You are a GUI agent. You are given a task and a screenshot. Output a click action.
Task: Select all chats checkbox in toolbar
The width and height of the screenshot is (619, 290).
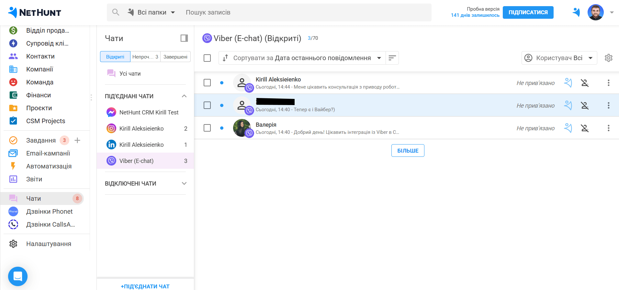(207, 58)
